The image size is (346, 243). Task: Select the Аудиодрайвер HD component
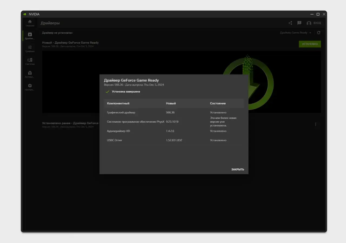119,131
